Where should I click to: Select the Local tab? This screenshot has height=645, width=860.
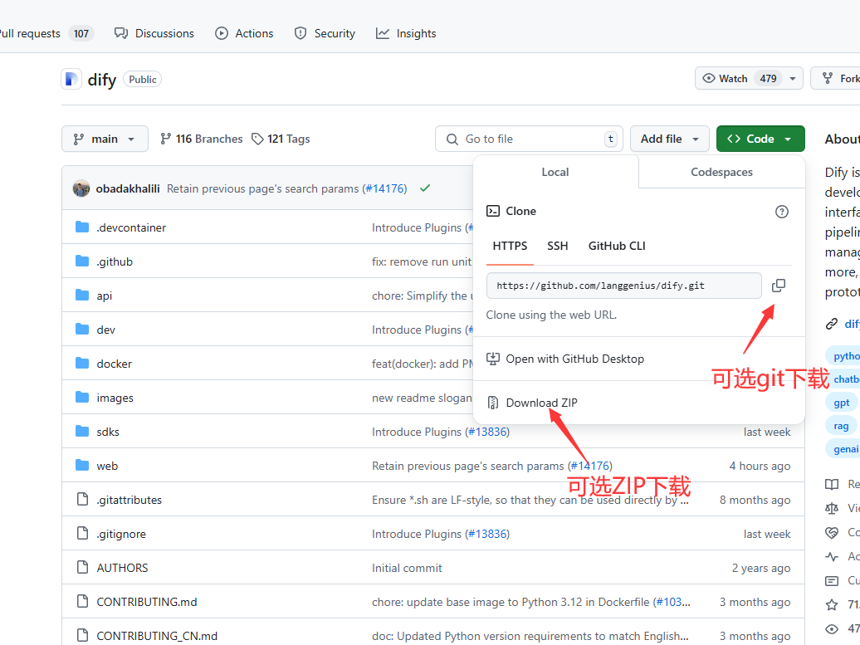tap(555, 172)
